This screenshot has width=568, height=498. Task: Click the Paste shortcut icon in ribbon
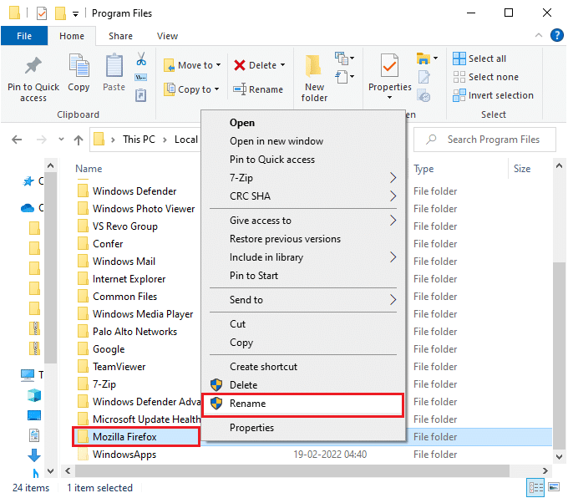click(141, 96)
